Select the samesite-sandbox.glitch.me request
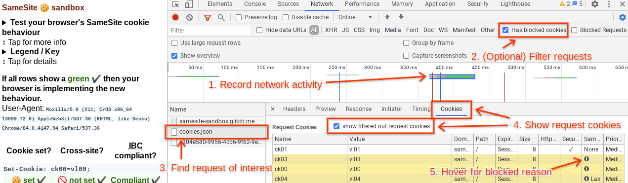Screen dimensions: 628x183 [216, 121]
